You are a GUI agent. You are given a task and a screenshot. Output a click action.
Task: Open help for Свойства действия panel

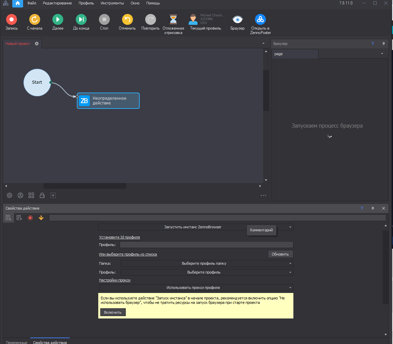click(362, 208)
